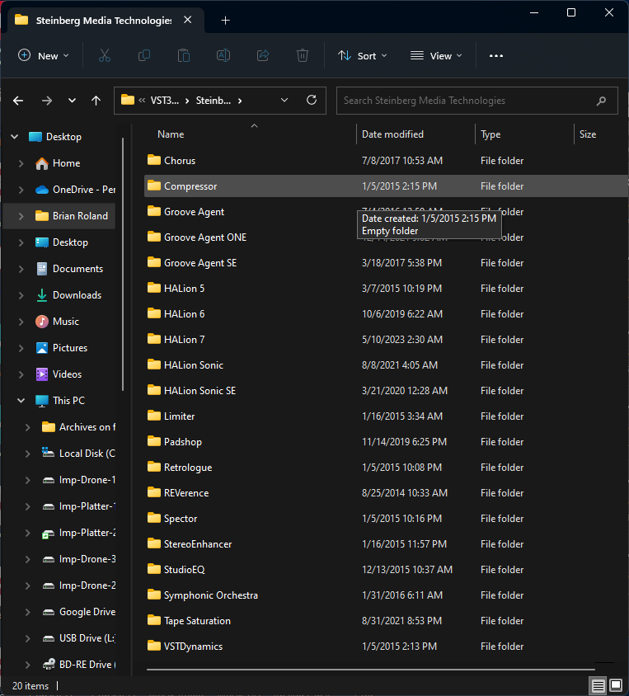The height and width of the screenshot is (696, 629).
Task: Select USB Drive (L:) in navigation pane
Action: [78, 638]
